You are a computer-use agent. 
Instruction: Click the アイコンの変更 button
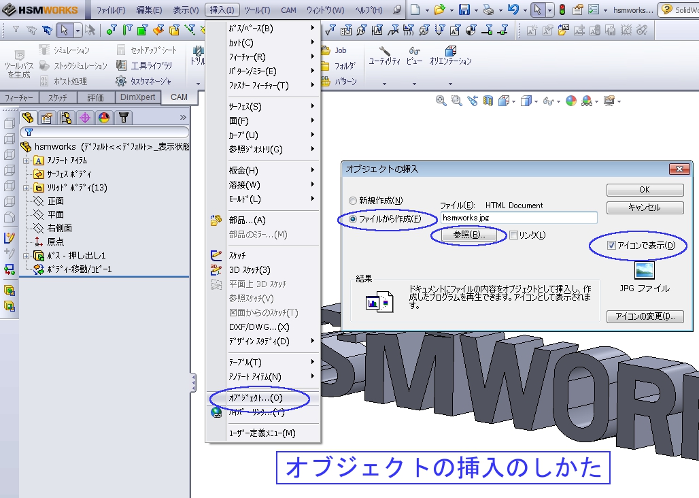[645, 316]
